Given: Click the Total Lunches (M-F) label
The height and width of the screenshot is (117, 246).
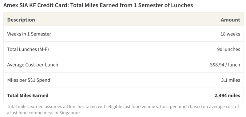Looking at the screenshot, I should (28, 49).
